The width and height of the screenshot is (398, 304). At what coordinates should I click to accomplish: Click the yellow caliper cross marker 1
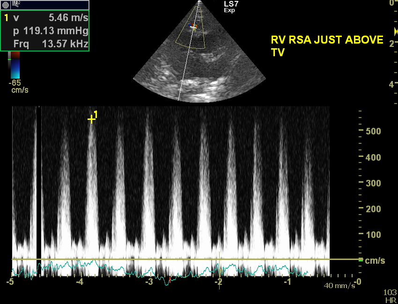(91, 119)
